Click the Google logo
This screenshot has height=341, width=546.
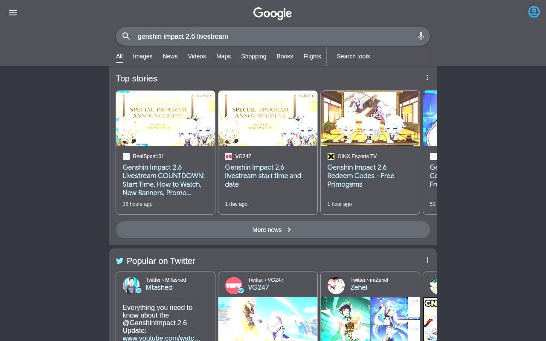click(273, 14)
